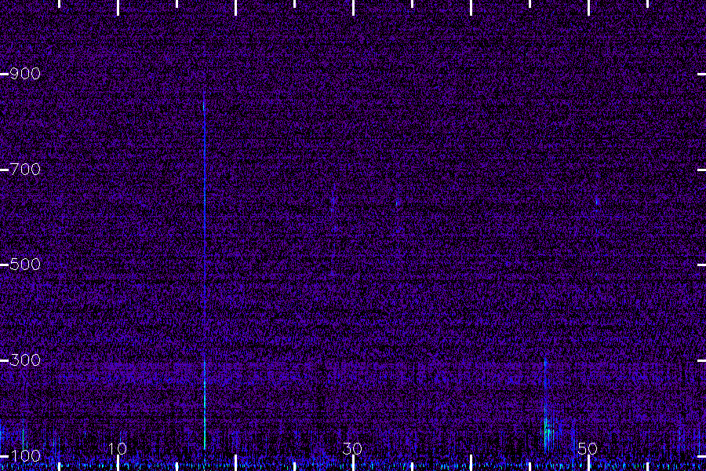Viewport: 706px width, 471px height.
Task: Select the 500 frequency axis label
Action: [x=25, y=265]
